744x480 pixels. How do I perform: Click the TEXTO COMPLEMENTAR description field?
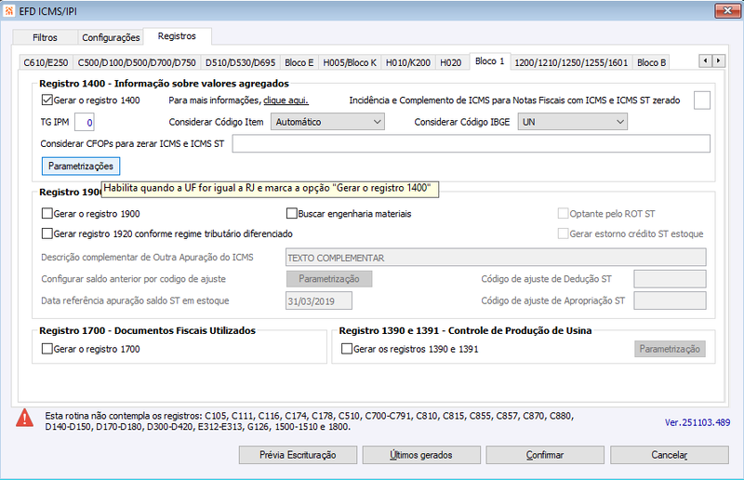[x=496, y=258]
